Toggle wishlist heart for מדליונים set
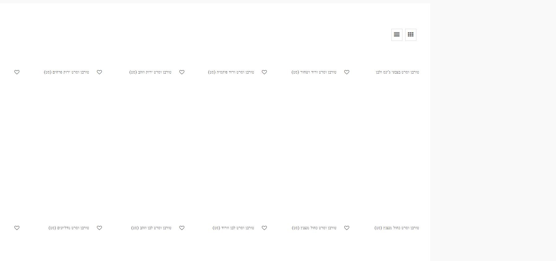The width and height of the screenshot is (556, 261). pos(17,228)
